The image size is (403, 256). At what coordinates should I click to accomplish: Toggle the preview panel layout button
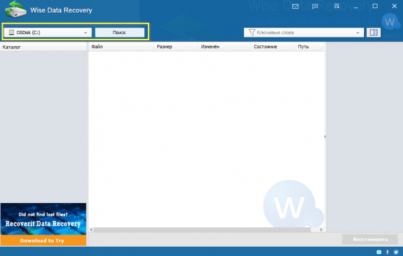point(373,32)
